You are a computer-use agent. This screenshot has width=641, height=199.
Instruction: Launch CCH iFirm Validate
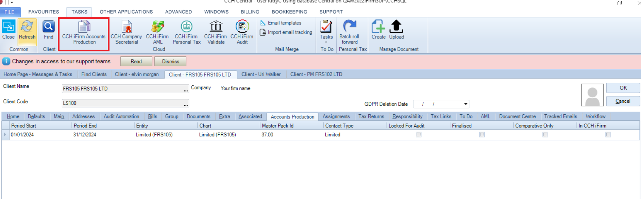216,33
